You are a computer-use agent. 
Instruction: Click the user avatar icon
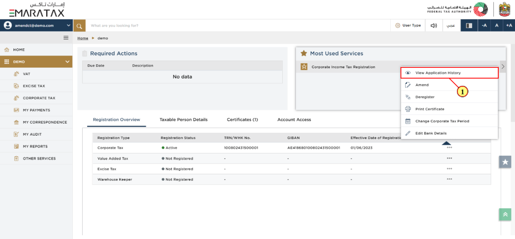point(7,26)
